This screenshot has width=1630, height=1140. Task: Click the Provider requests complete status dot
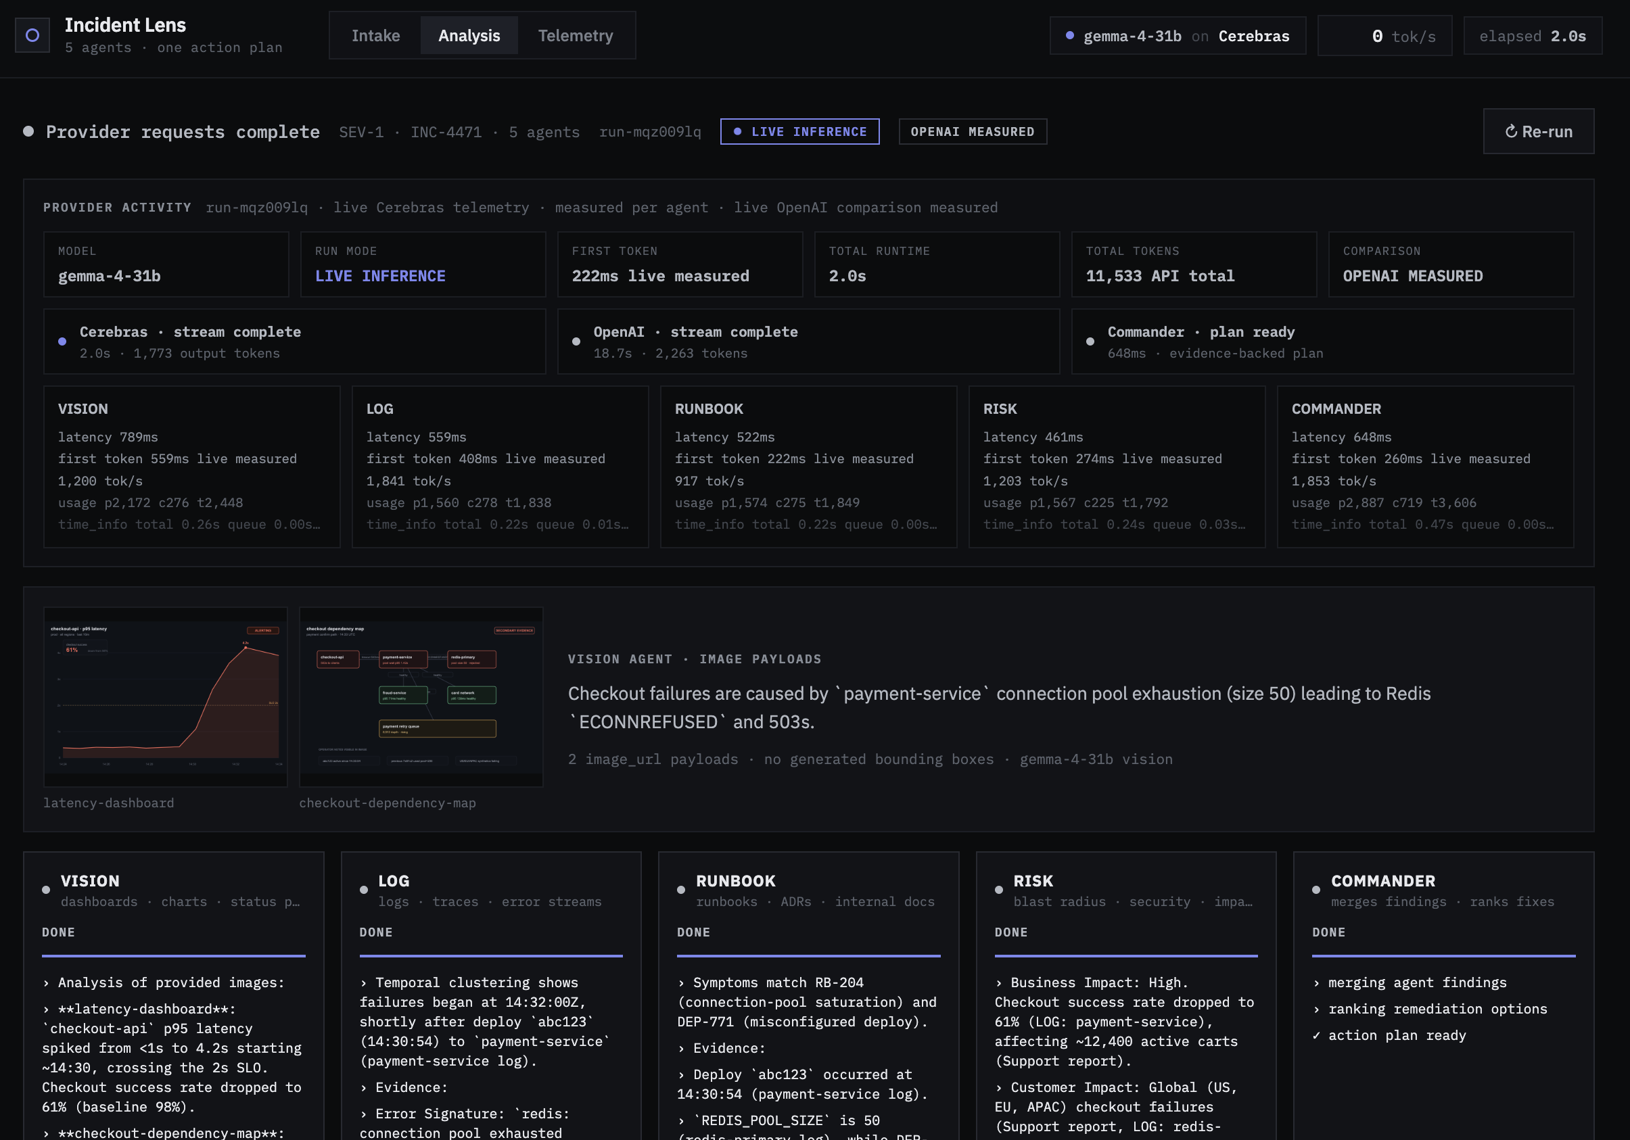[x=28, y=131]
